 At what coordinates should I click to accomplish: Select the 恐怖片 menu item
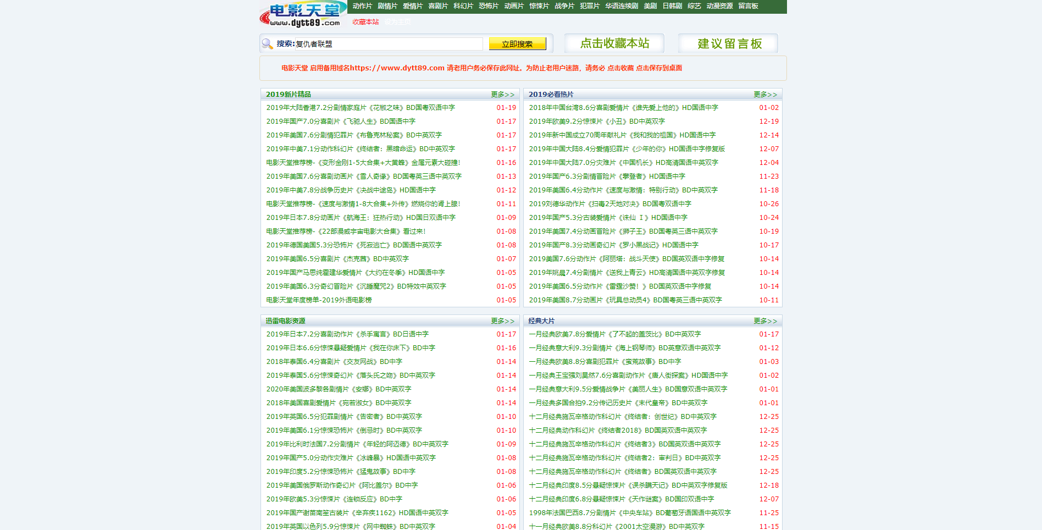[x=489, y=6]
